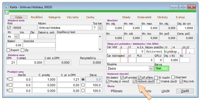Expand the Typ kar. dropdown

click(100, 28)
